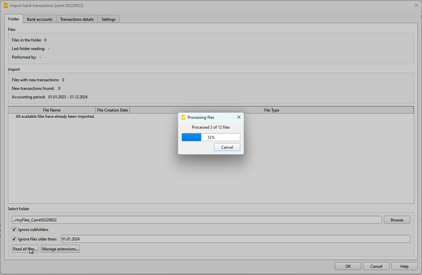This screenshot has width=422, height=275.
Task: Sort by the File Name column header
Action: (52, 110)
